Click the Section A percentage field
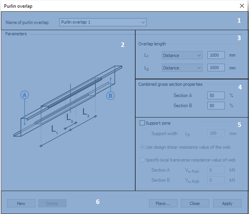 pos(216,96)
